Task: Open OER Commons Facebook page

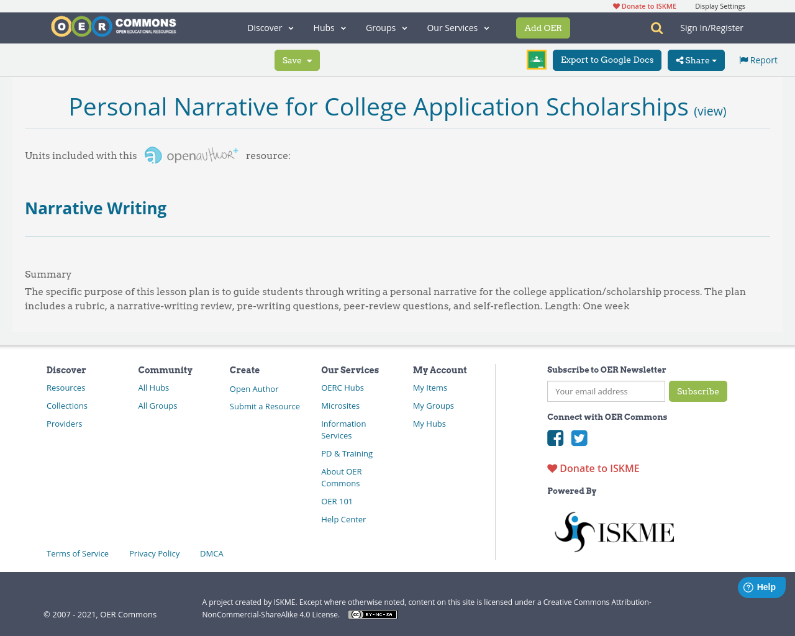Action: click(x=555, y=438)
